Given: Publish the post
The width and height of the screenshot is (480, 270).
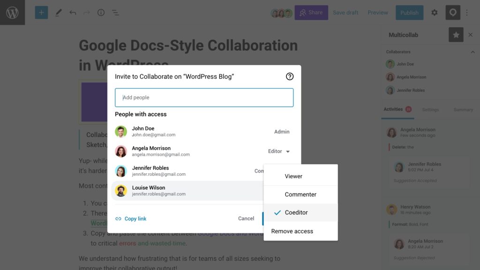Looking at the screenshot, I should point(409,13).
